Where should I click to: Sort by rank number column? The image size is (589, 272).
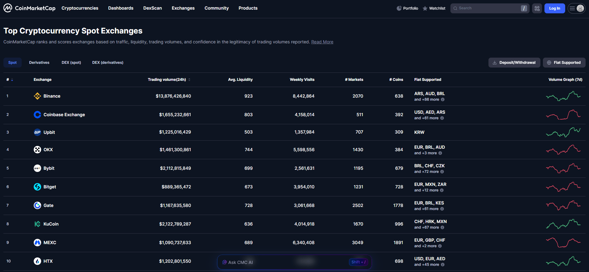tap(10, 80)
